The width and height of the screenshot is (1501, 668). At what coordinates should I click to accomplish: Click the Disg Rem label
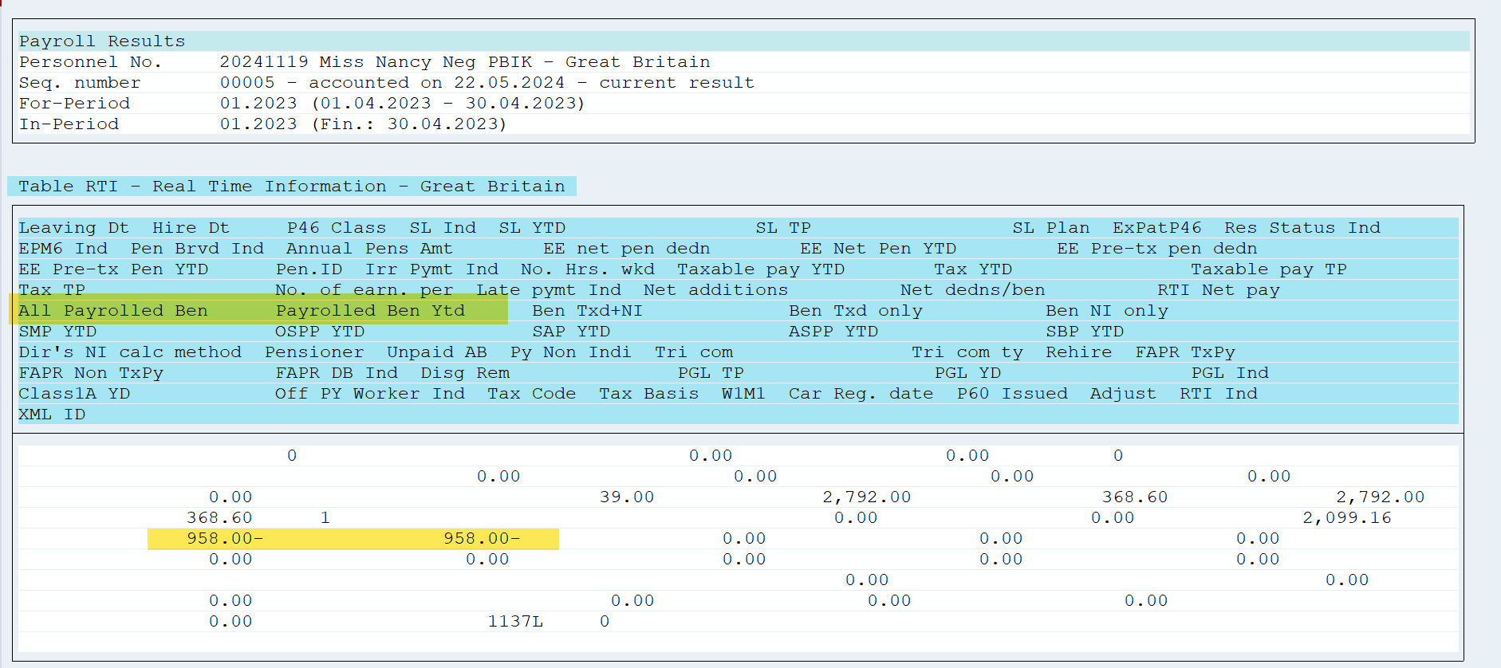click(x=465, y=373)
